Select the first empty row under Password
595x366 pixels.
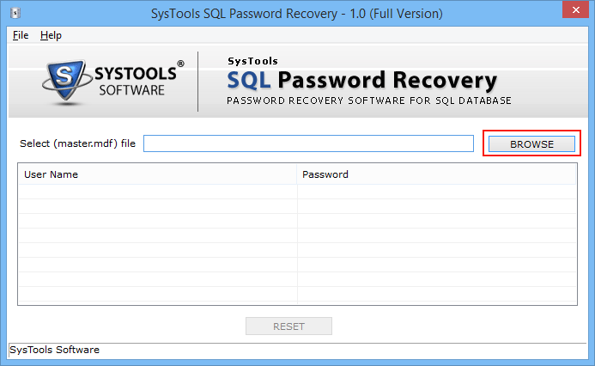[437, 192]
